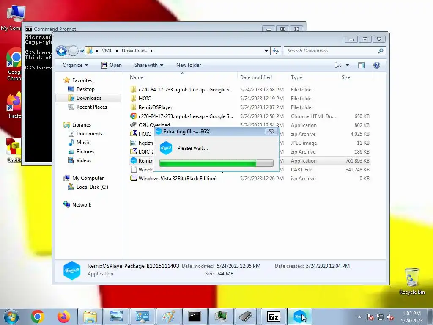Select Windows Vista 32Bit Black Edition iso
Screen dimensions: 433x325
[x=249, y=178]
